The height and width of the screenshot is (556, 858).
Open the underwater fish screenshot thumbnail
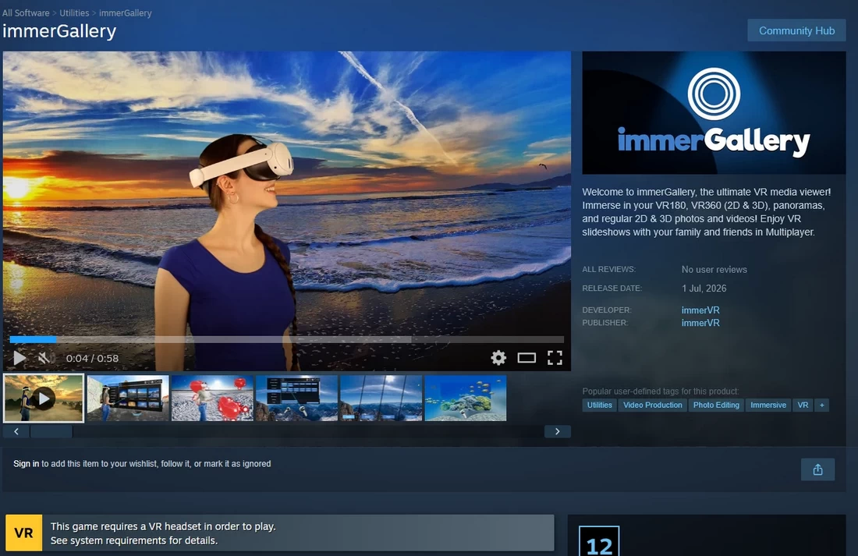click(466, 398)
